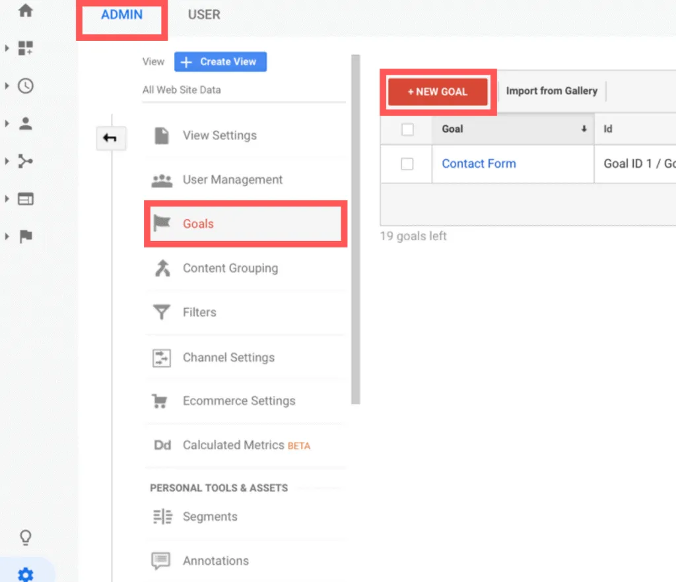Click the back arrow collapse button
This screenshot has height=582, width=676.
click(110, 138)
